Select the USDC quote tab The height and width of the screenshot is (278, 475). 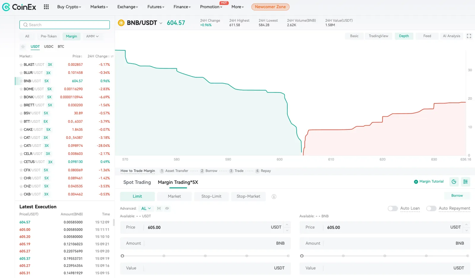tap(49, 47)
